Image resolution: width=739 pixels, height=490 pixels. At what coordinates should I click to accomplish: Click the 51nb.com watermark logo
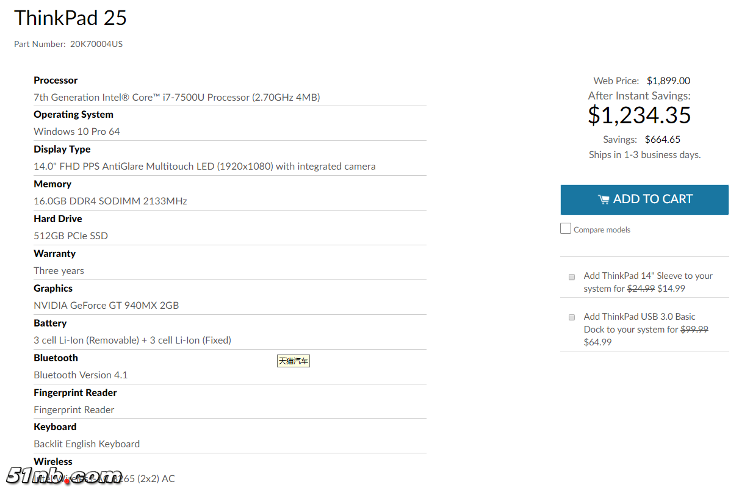[64, 475]
